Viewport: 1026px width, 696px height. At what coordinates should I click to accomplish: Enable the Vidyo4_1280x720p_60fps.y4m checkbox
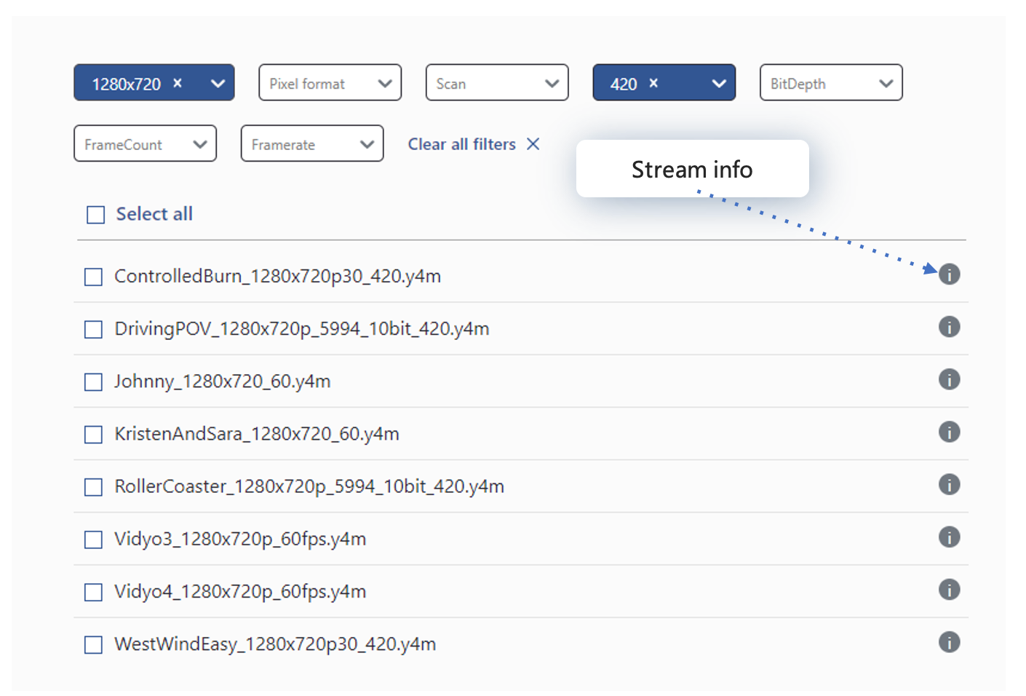[93, 592]
